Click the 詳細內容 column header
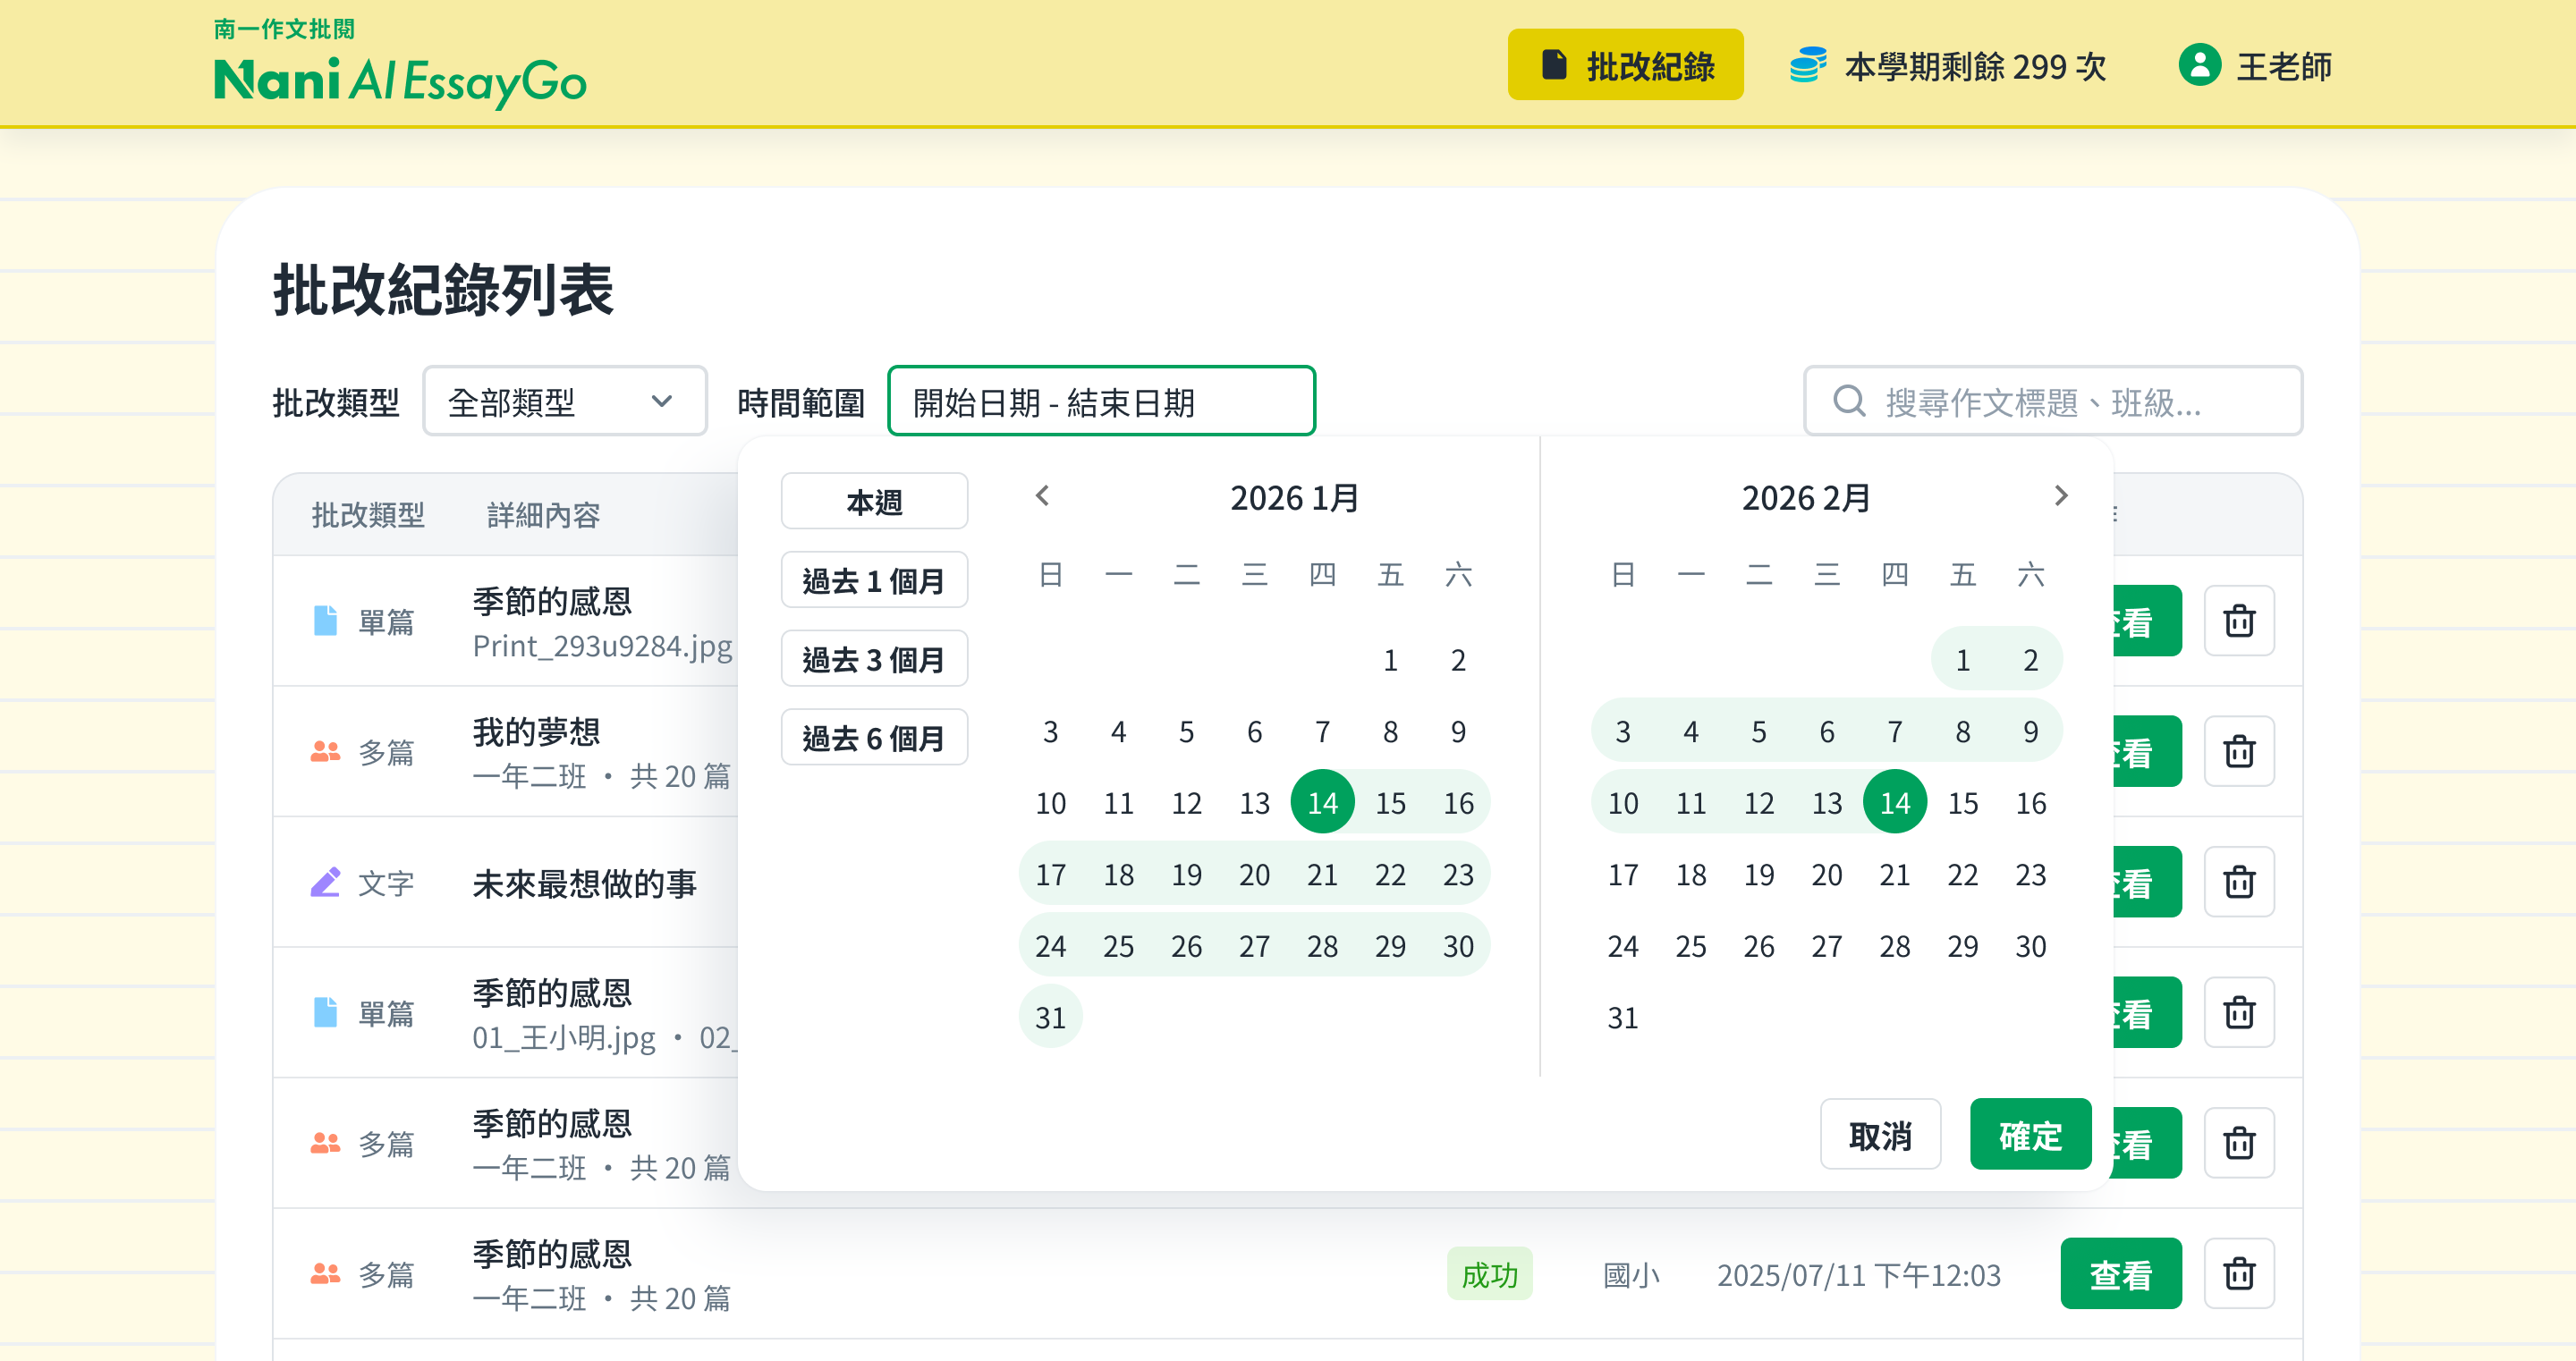The image size is (2576, 1361). point(543,515)
